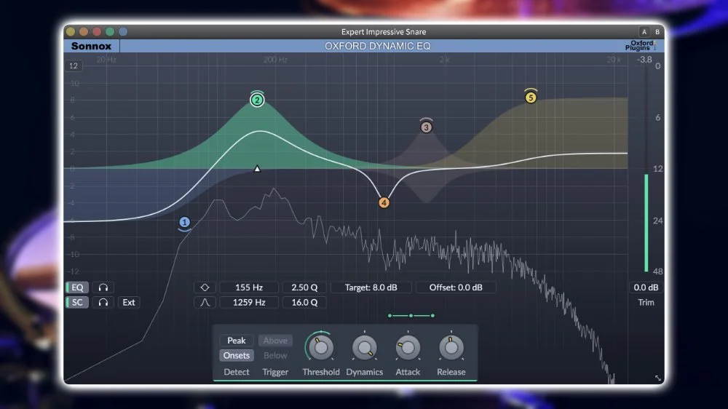Click the Oxford Plugins logo
The height and width of the screenshot is (409, 728).
click(x=641, y=46)
